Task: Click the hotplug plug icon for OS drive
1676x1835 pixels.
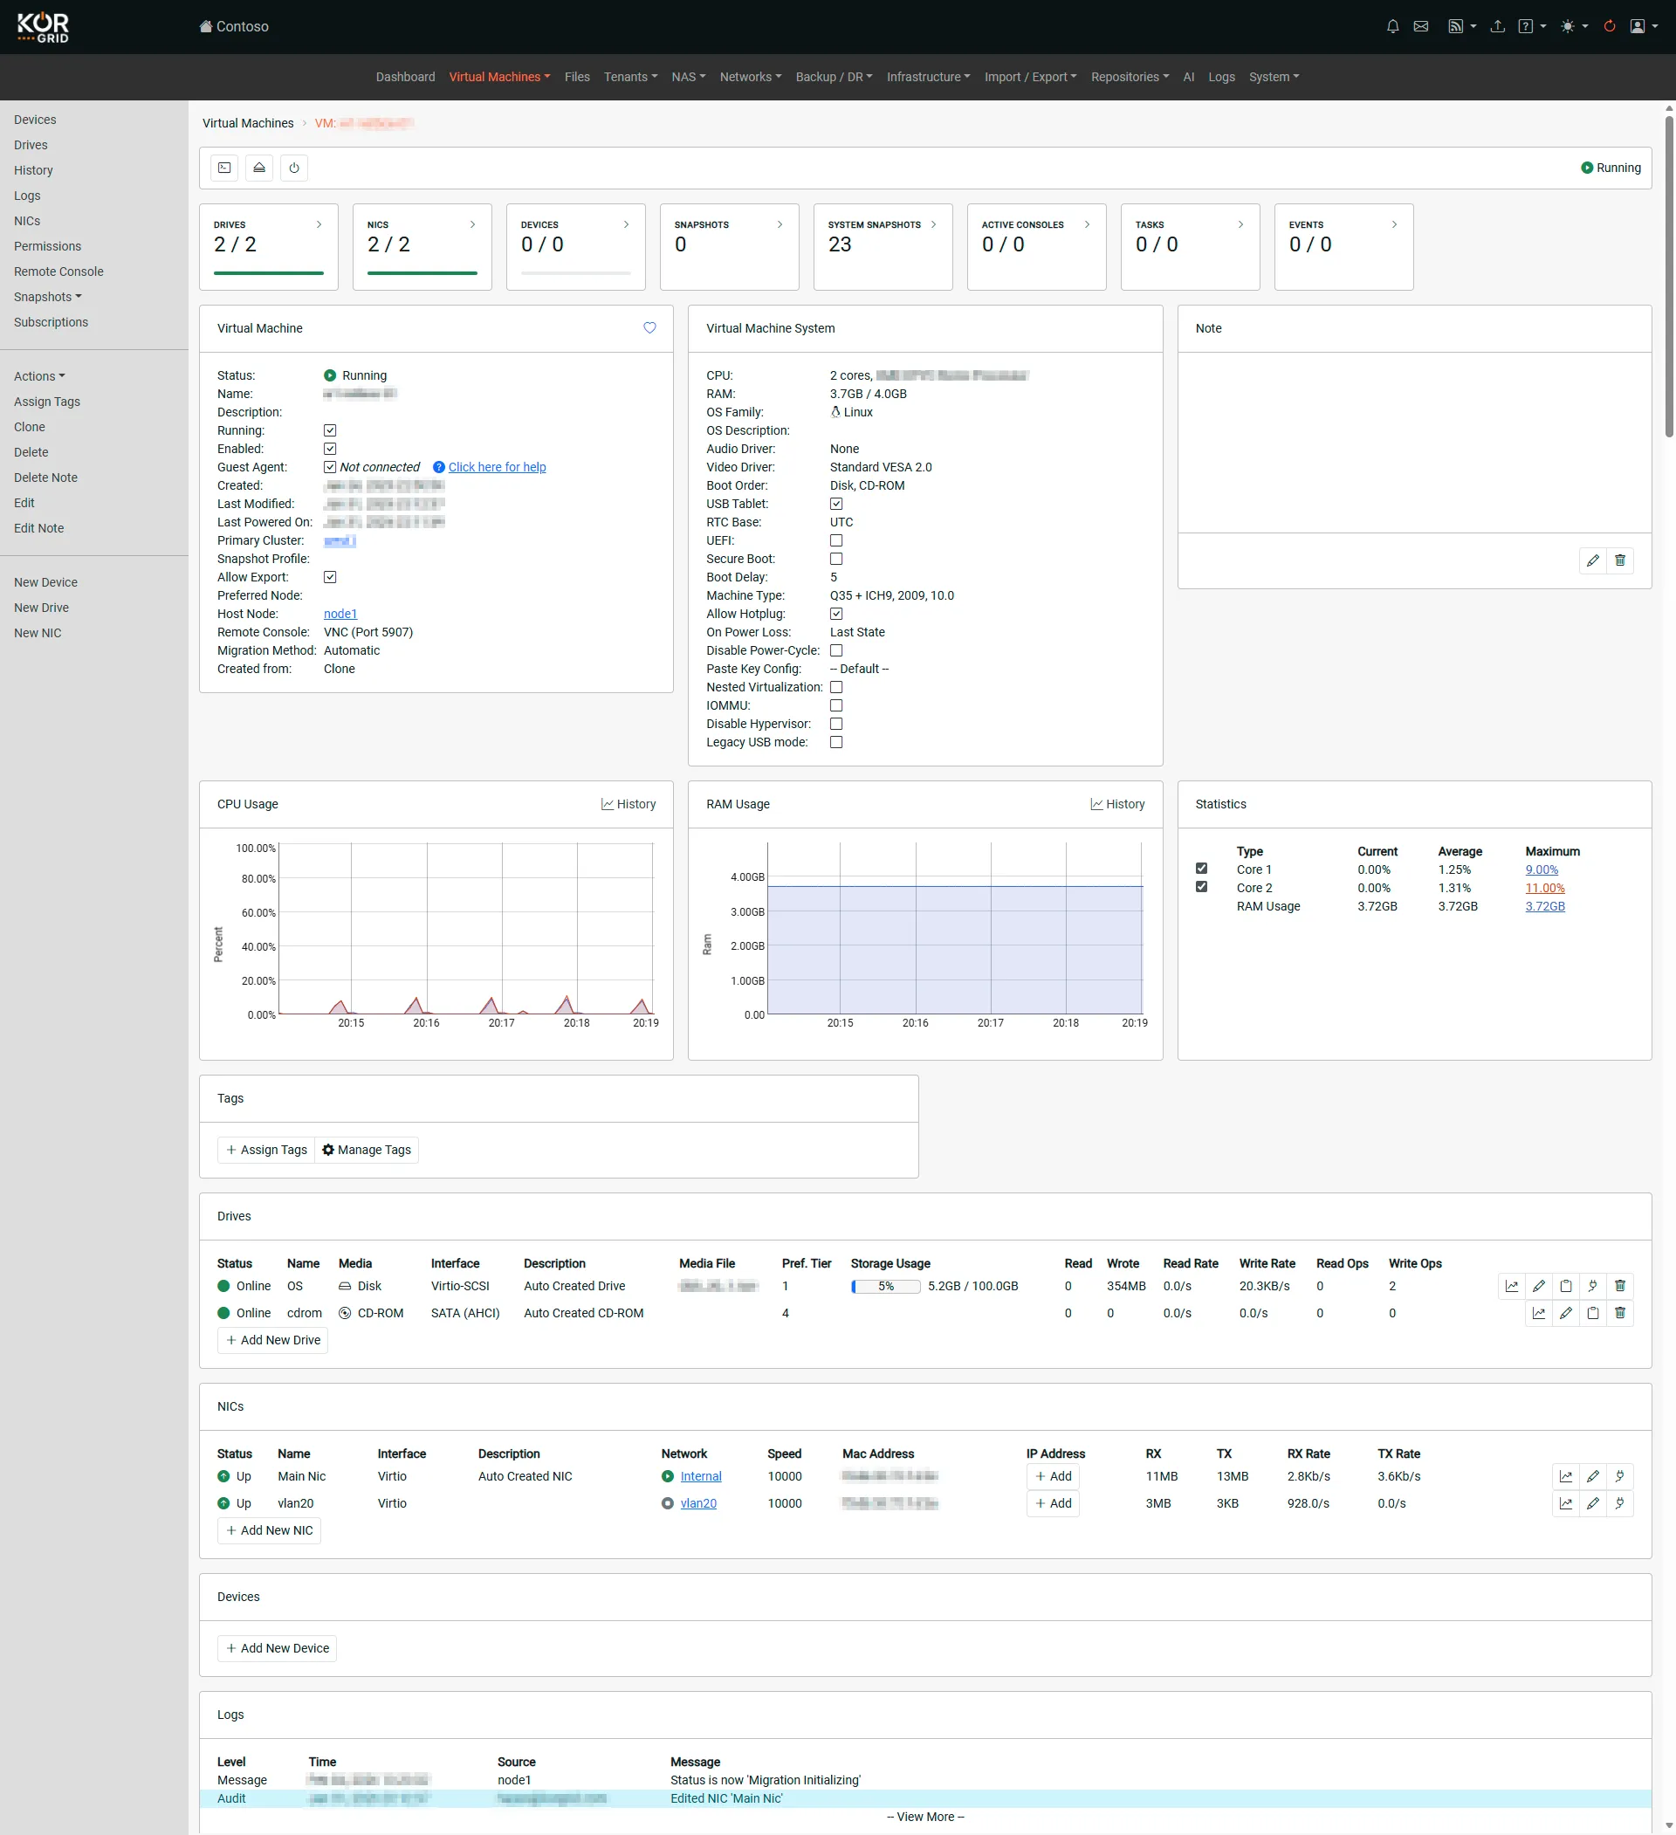Action: pyautogui.click(x=1592, y=1286)
